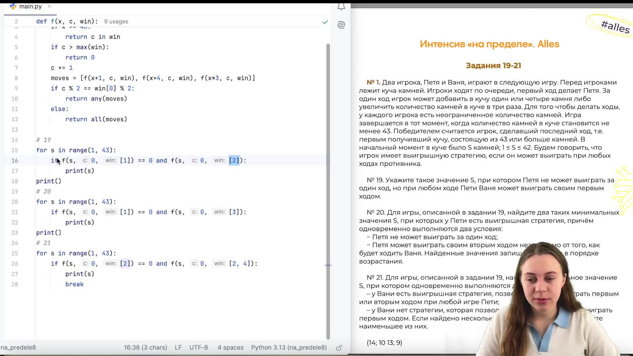This screenshot has width=633, height=356.
Task: Close the main.py editor tab
Action: pos(49,6)
